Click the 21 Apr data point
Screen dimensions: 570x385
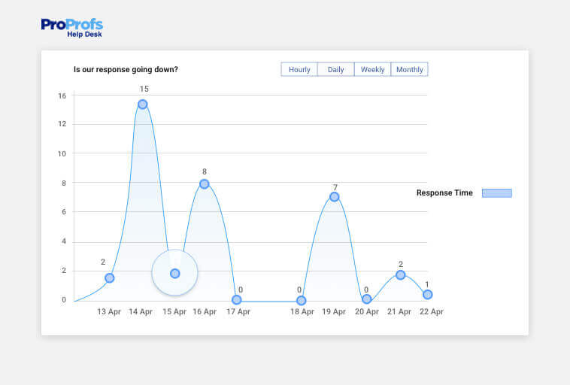[400, 275]
